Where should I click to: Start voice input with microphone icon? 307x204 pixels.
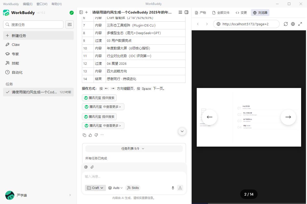tap(173, 188)
